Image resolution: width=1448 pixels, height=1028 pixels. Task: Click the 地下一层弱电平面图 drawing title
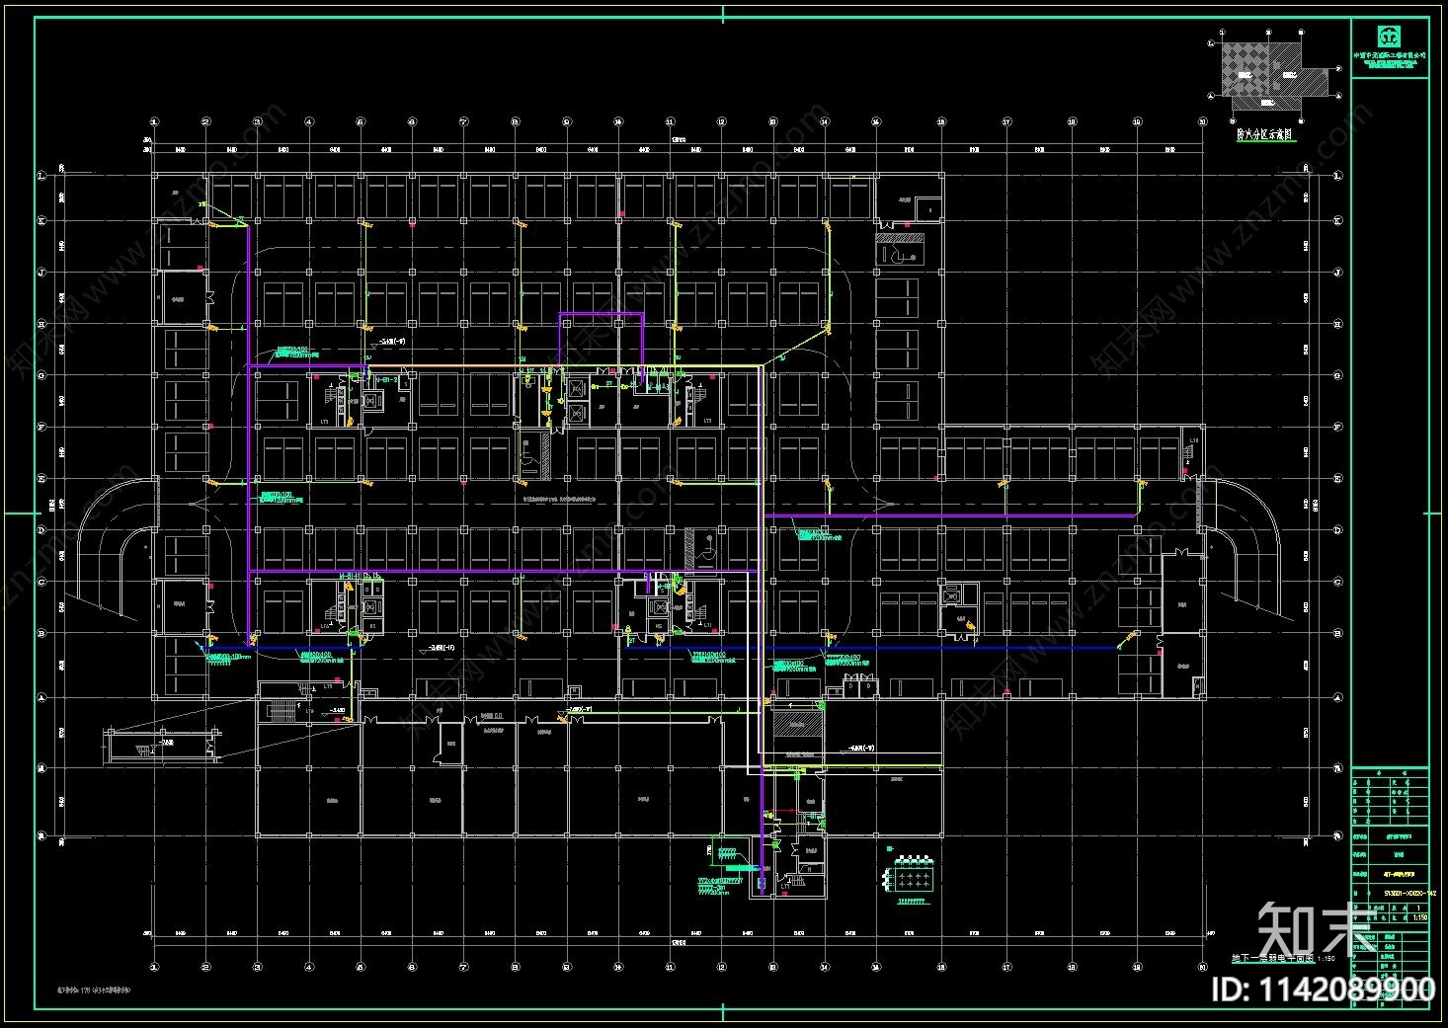pyautogui.click(x=1275, y=958)
